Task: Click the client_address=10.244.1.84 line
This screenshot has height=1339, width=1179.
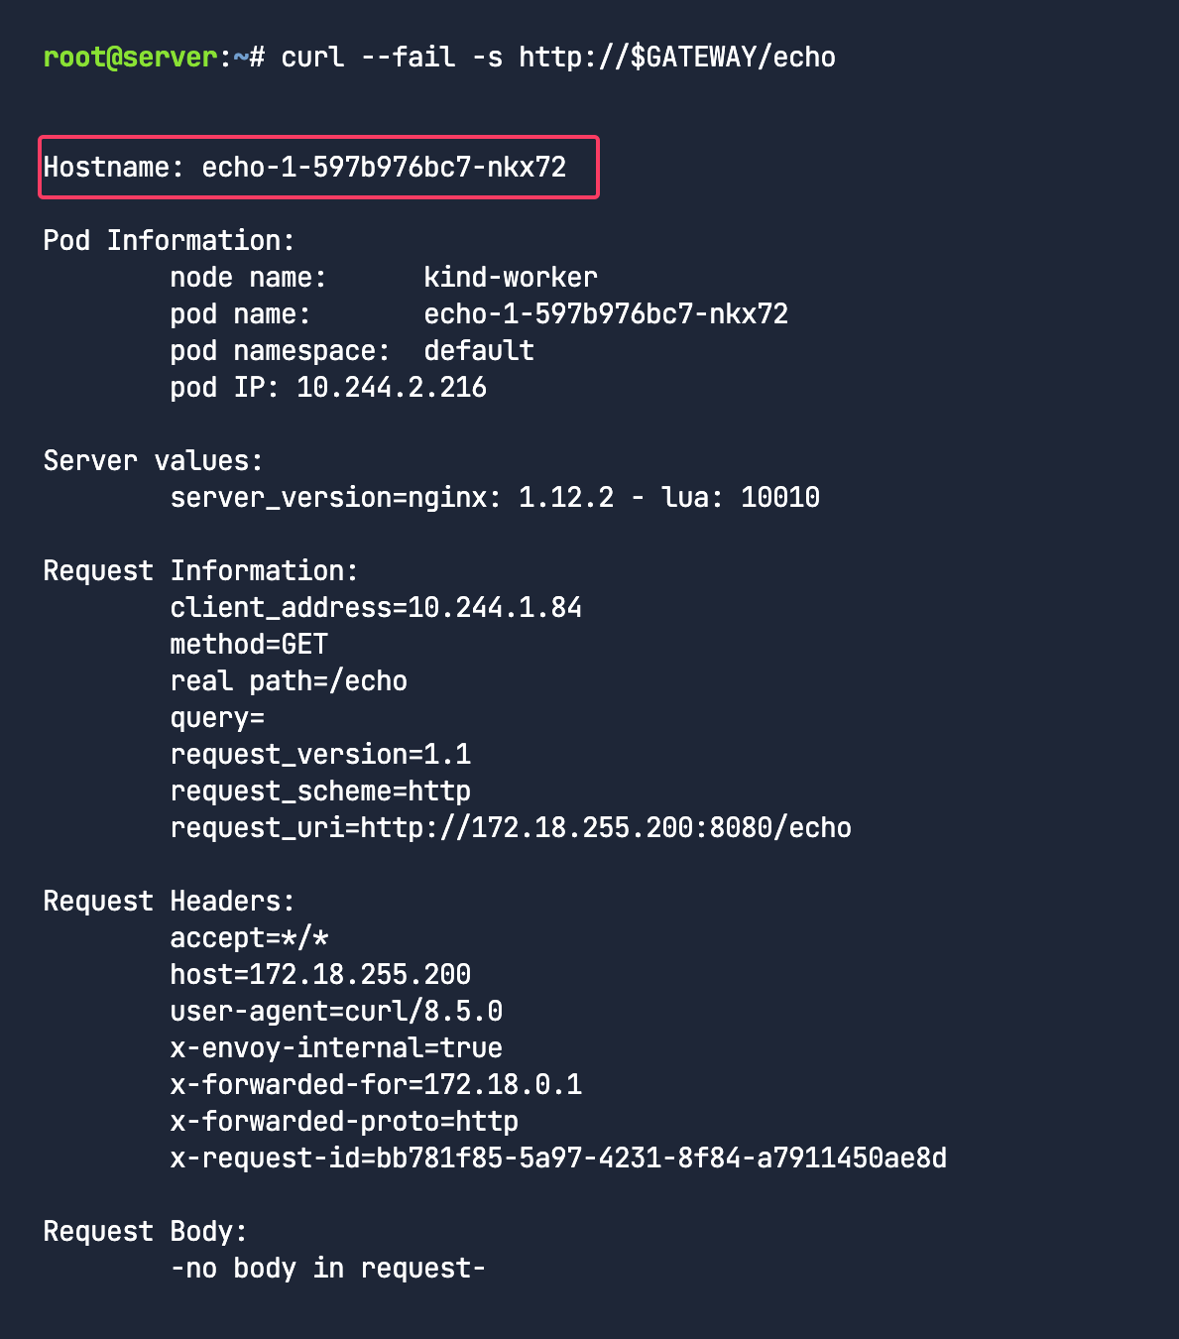Action: [x=375, y=607]
